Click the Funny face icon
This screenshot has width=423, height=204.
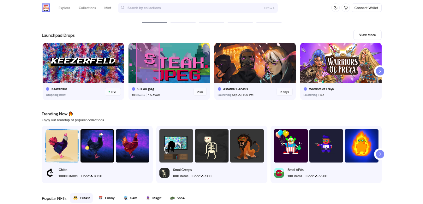click(x=101, y=198)
